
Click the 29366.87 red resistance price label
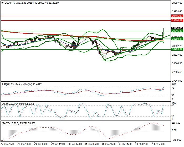pyautogui.click(x=177, y=20)
